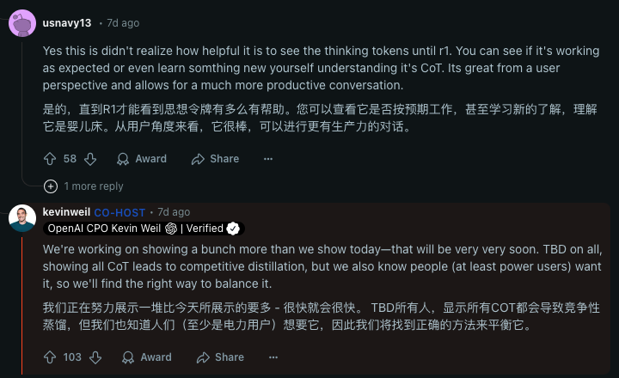Screen dimensions: 619x378
Task: Upvote kevinweil's comment
Action: point(50,357)
